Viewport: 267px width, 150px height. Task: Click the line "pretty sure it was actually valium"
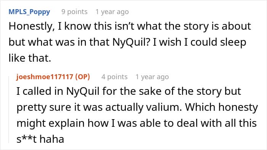point(137,107)
